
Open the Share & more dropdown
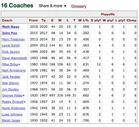pos(53,6)
